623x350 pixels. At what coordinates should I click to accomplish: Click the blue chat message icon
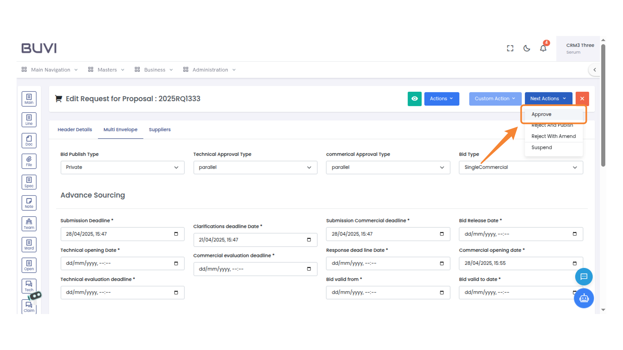584,276
